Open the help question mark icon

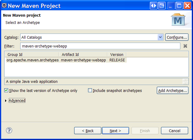pyautogui.click(x=9, y=130)
